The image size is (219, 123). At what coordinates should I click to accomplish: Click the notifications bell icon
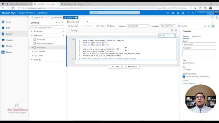tap(178, 13)
